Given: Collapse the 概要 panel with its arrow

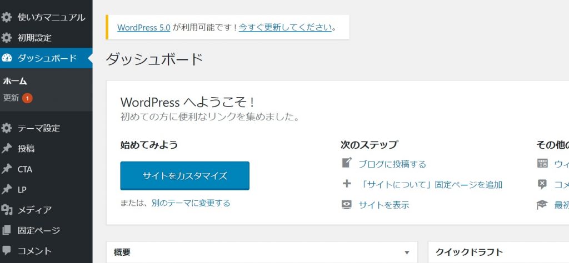Looking at the screenshot, I should point(407,252).
